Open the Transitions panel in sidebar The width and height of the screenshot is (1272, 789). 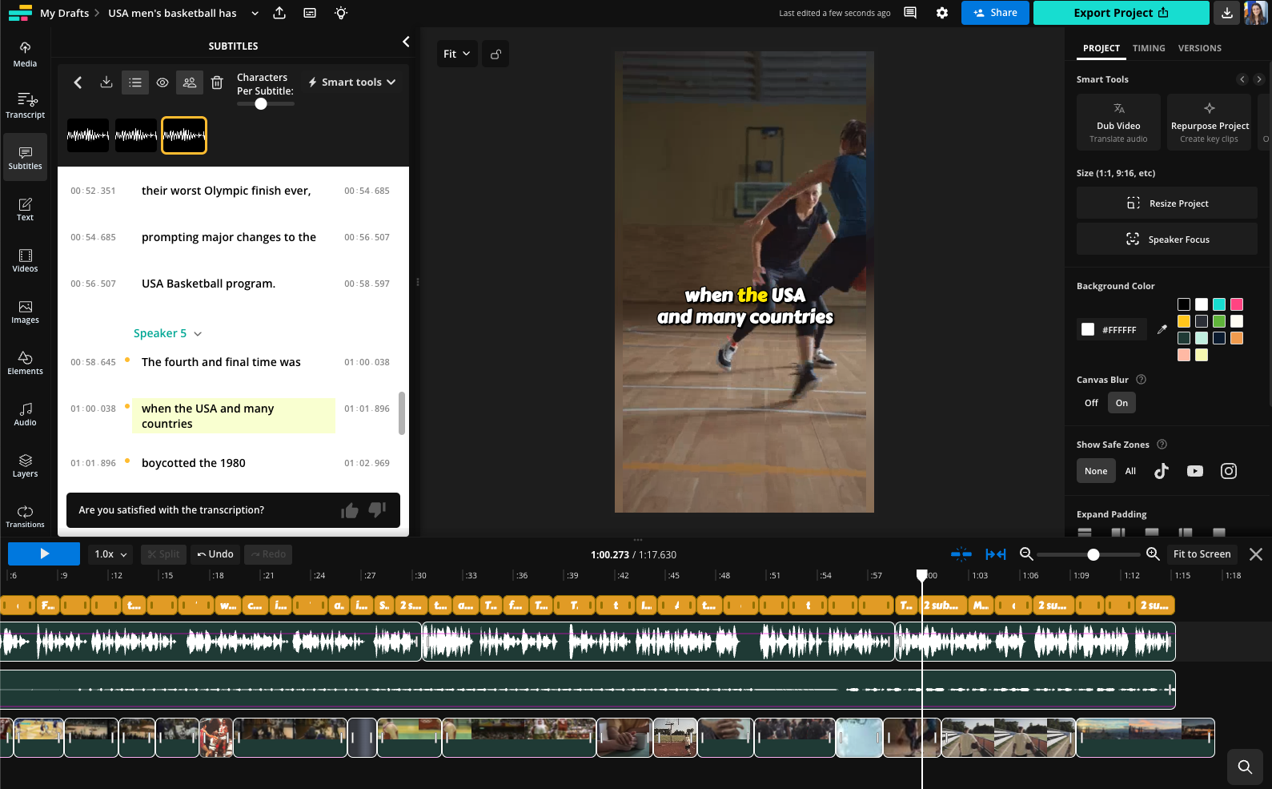pyautogui.click(x=25, y=516)
